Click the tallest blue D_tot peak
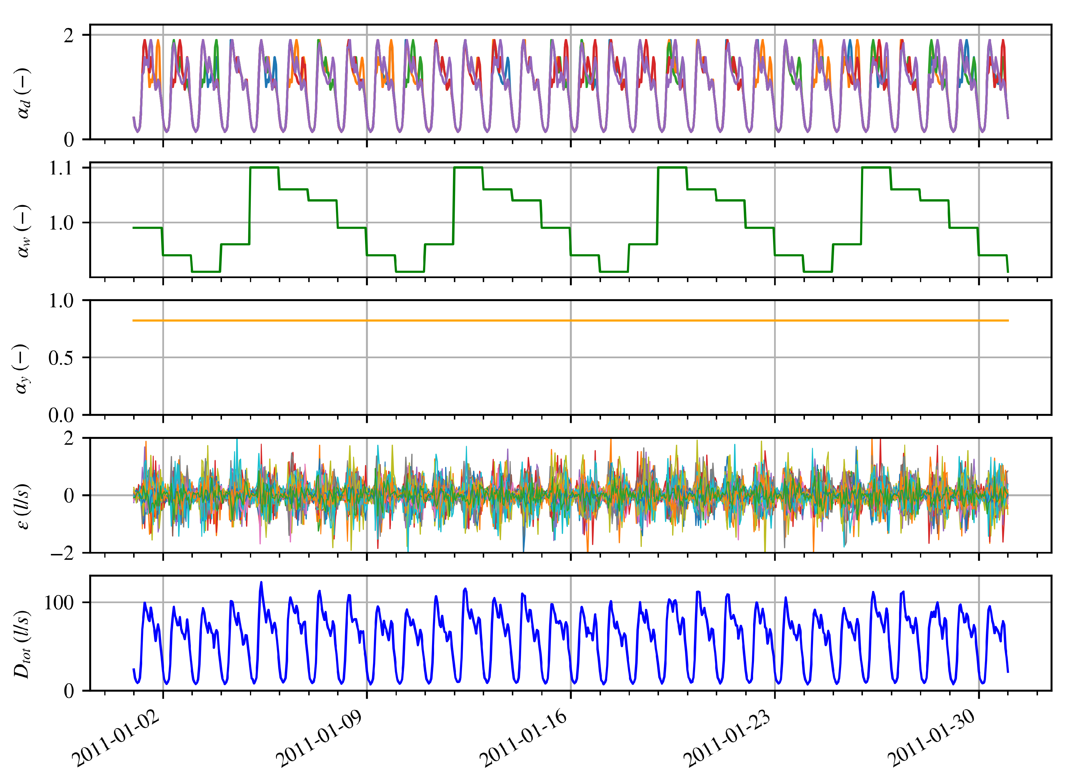The image size is (1068, 782). click(261, 583)
